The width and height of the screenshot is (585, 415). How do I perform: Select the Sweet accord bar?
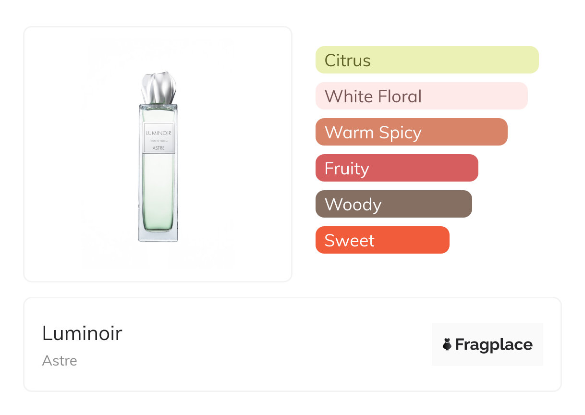382,240
